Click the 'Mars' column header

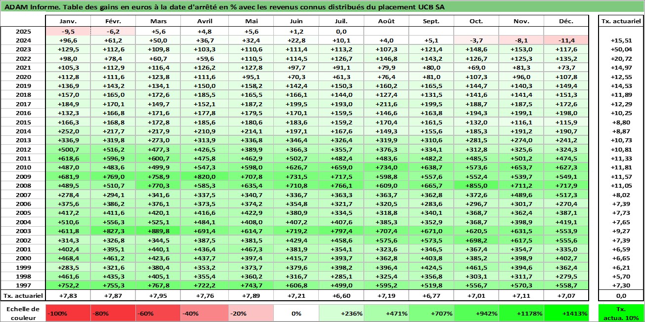coord(158,21)
